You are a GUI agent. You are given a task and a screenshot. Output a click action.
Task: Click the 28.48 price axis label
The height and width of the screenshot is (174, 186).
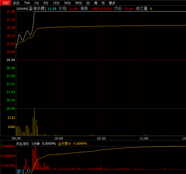tap(11, 68)
